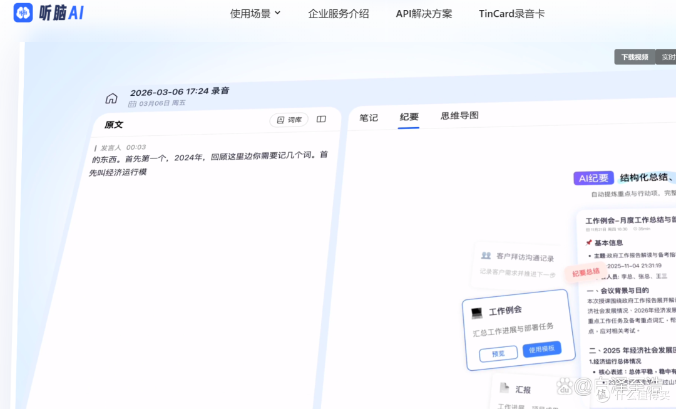Image resolution: width=676 pixels, height=409 pixels.
Task: Click 汇总工作进展与部署任务 description
Action: pyautogui.click(x=513, y=329)
